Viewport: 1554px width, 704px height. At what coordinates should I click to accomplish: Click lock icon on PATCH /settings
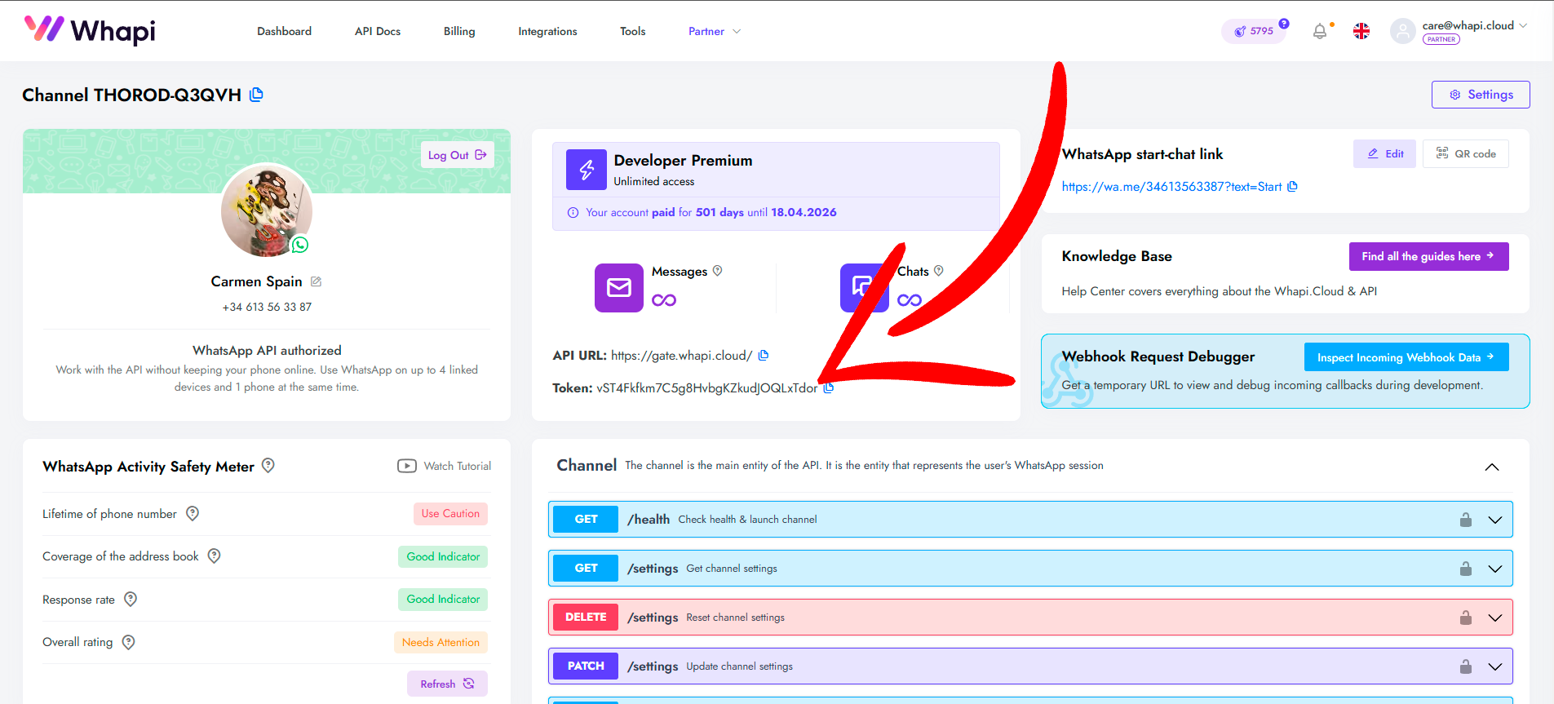coord(1466,666)
